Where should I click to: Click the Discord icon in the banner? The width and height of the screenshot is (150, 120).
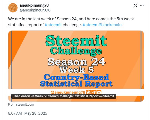click(99, 93)
